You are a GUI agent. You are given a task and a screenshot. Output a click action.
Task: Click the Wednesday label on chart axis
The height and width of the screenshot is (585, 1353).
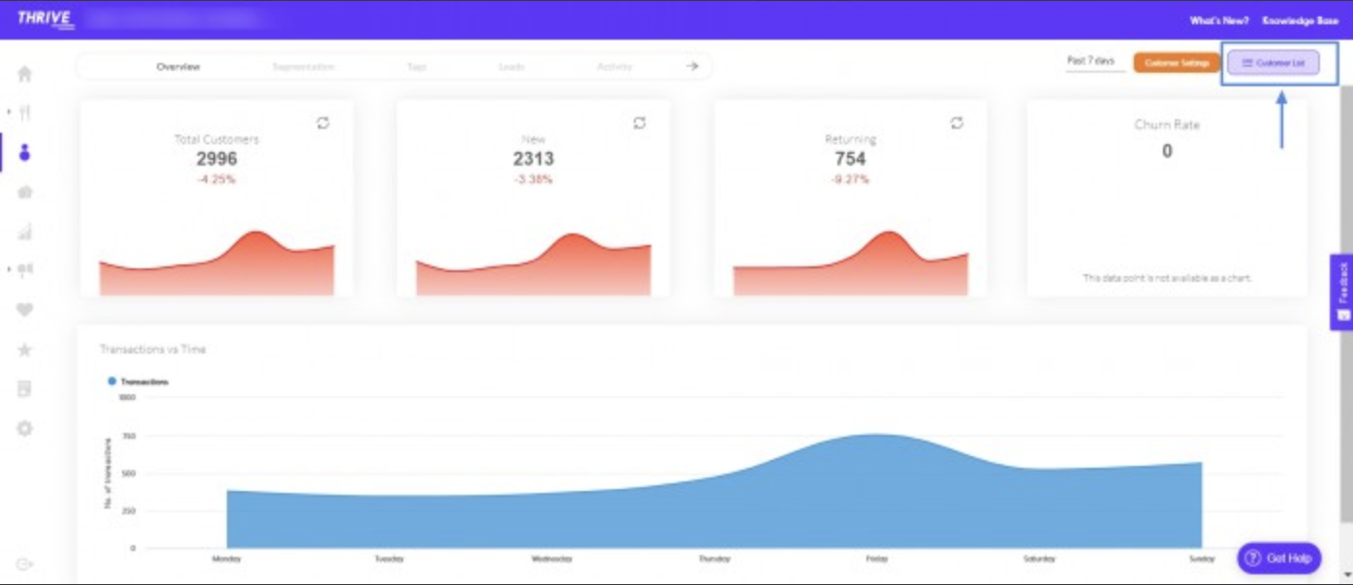point(551,559)
